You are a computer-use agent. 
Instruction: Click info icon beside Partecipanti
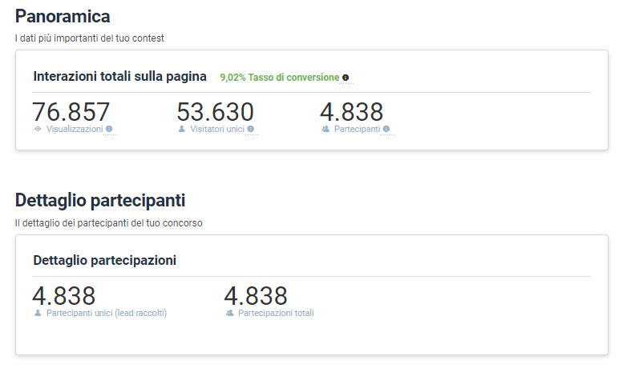386,129
